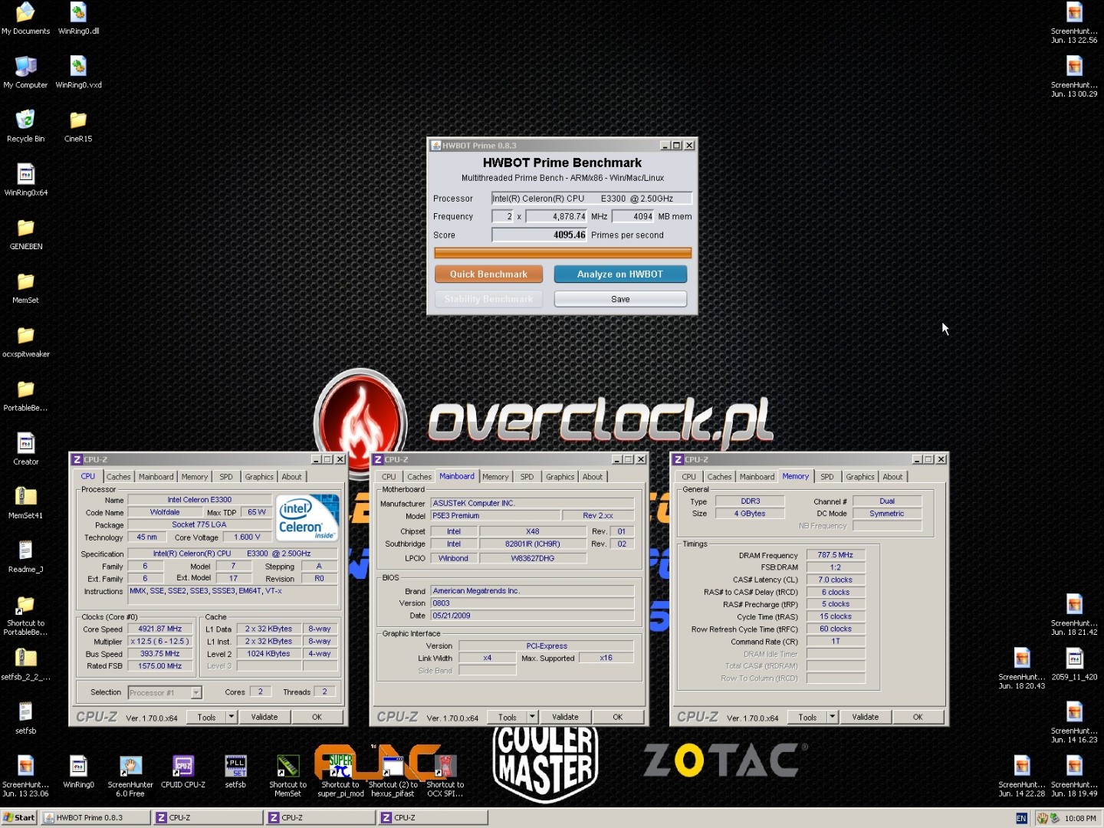Launch the CPUID CPU-Z desktop shortcut
The width and height of the screenshot is (1104, 828).
pyautogui.click(x=183, y=771)
